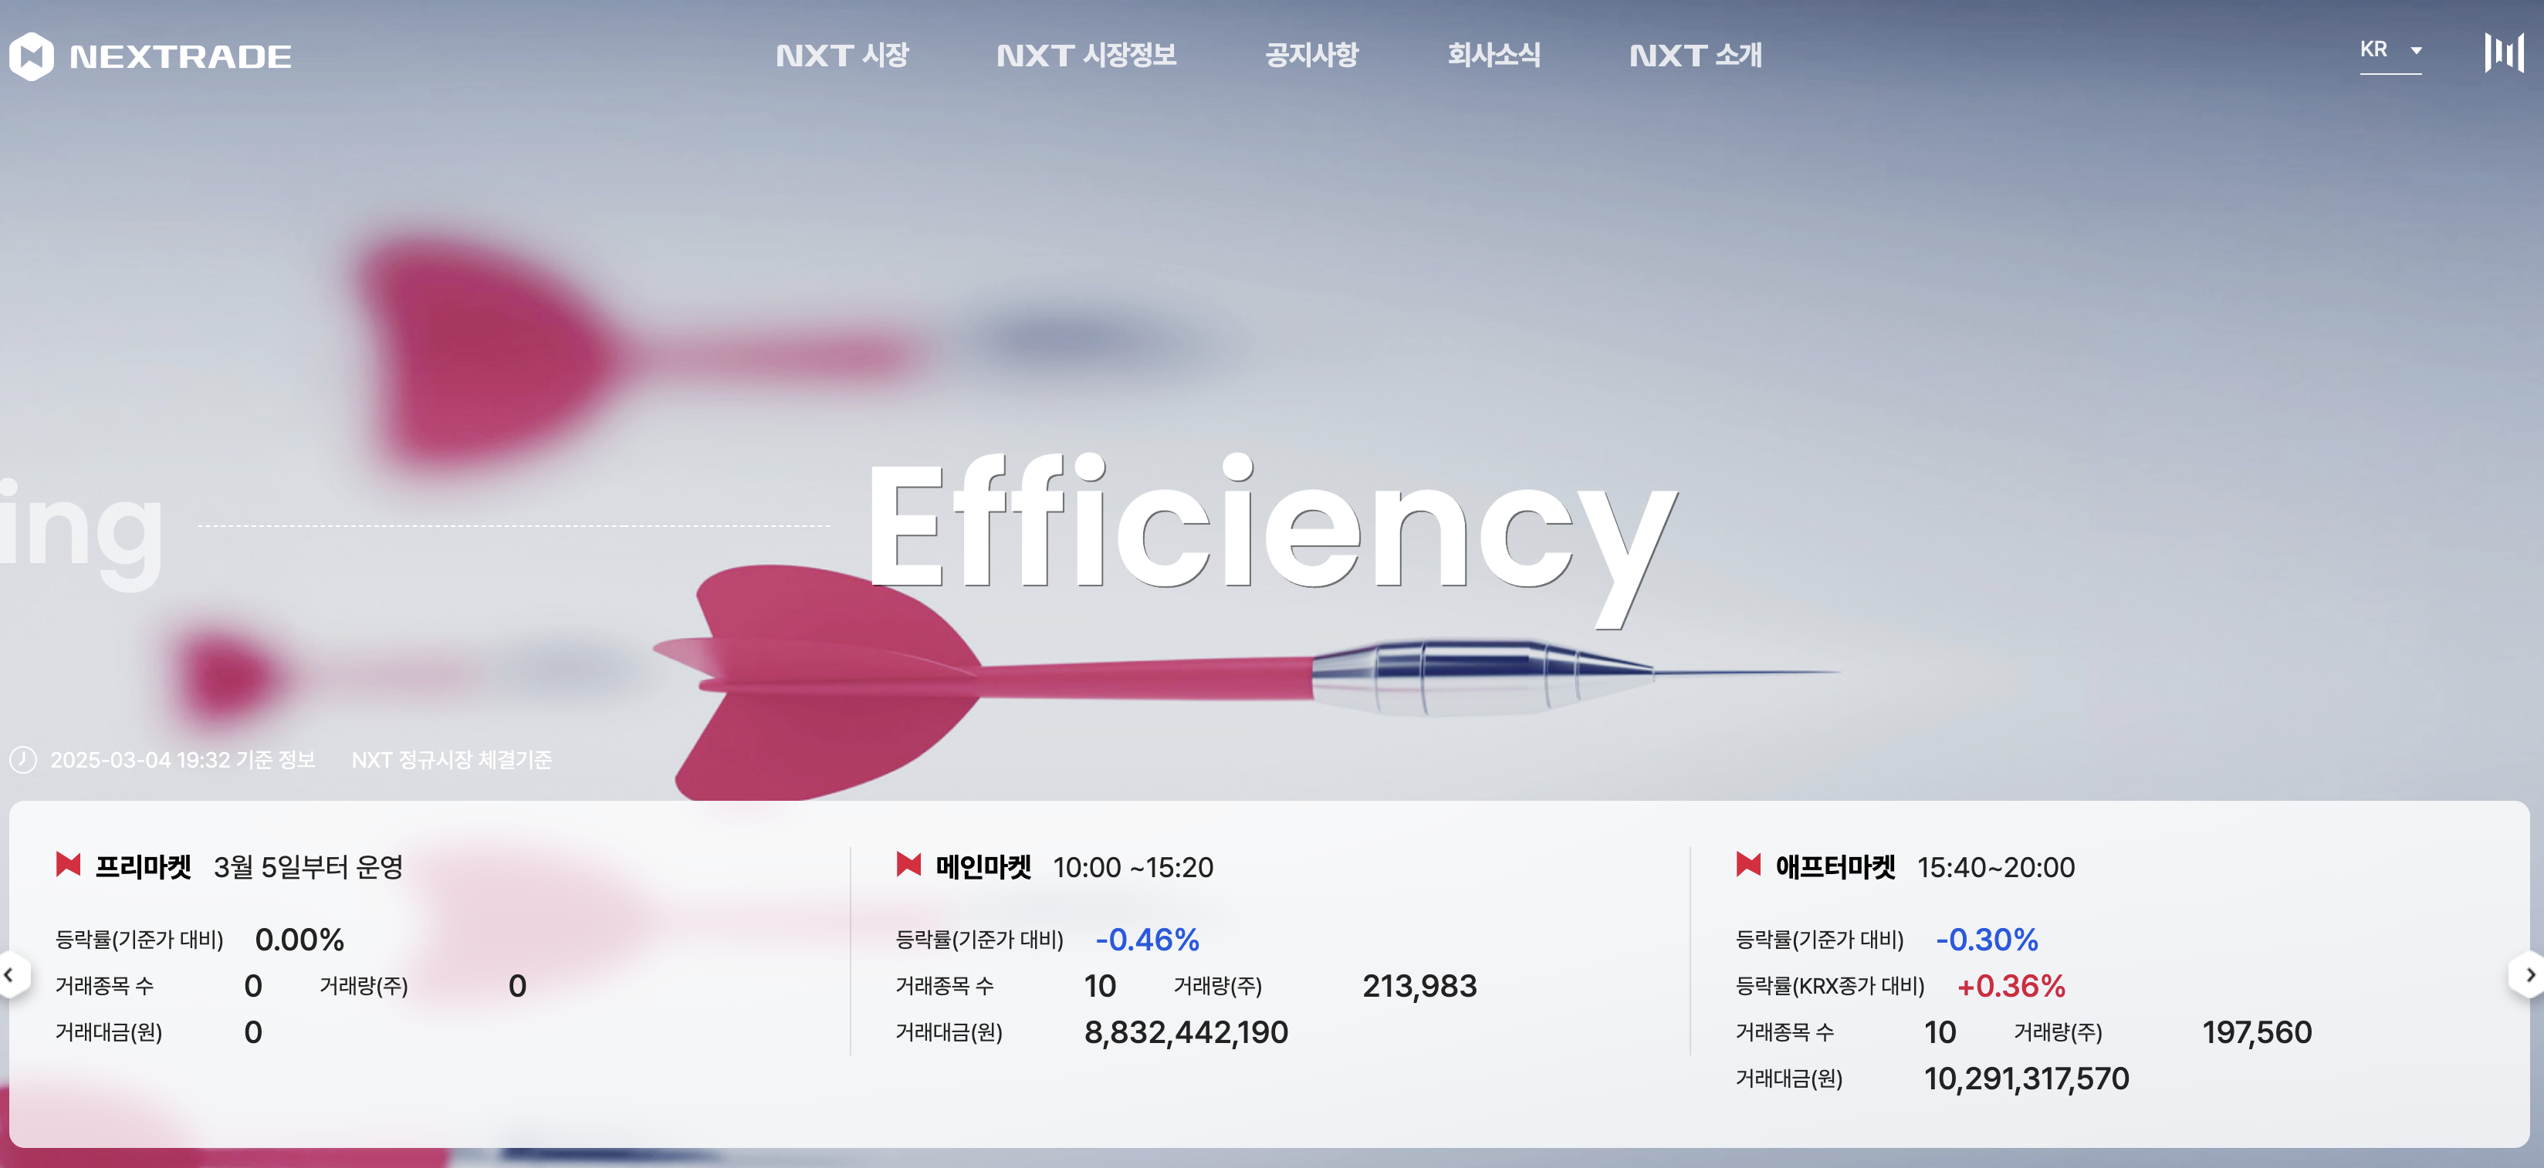Expand the KR language dropdown arrow
Image resolution: width=2544 pixels, height=1168 pixels.
(2416, 50)
